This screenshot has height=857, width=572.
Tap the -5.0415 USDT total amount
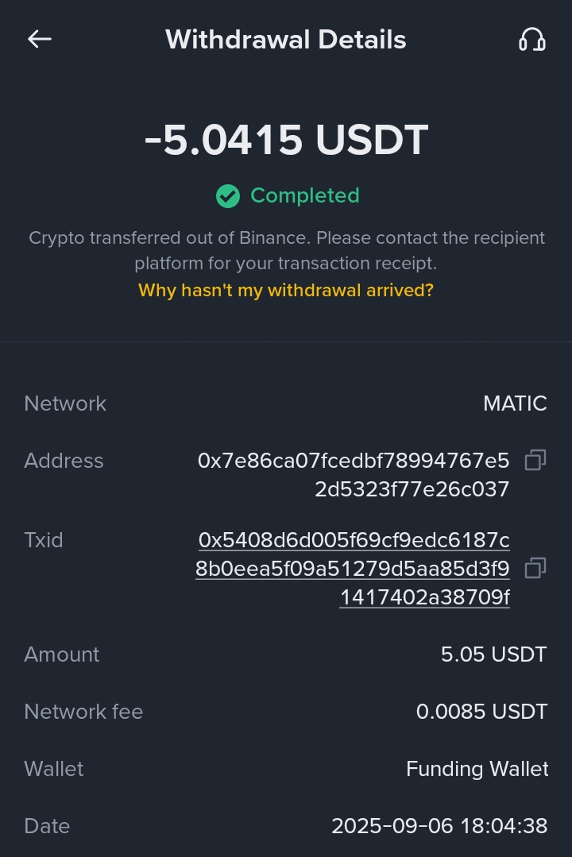286,141
